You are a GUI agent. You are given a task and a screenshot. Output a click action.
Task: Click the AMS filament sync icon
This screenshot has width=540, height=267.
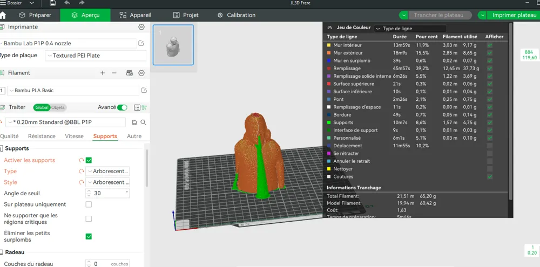tap(130, 73)
